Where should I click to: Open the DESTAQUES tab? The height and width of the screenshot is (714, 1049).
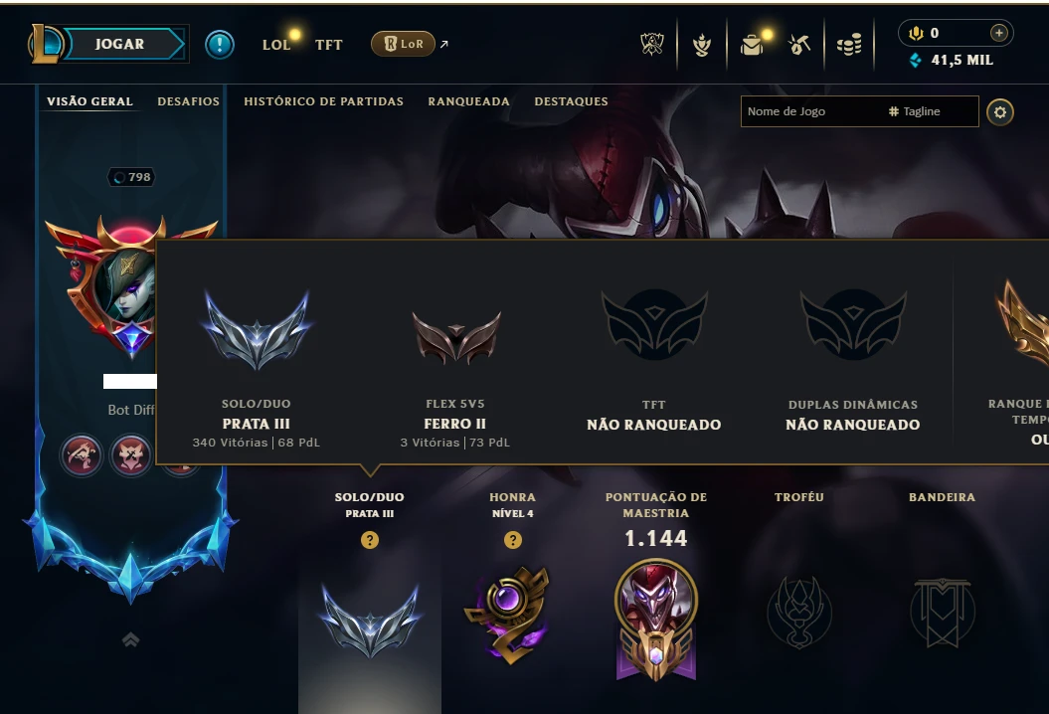tap(572, 101)
